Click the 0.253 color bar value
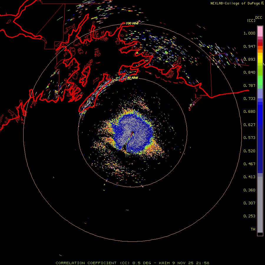 coord(249,216)
